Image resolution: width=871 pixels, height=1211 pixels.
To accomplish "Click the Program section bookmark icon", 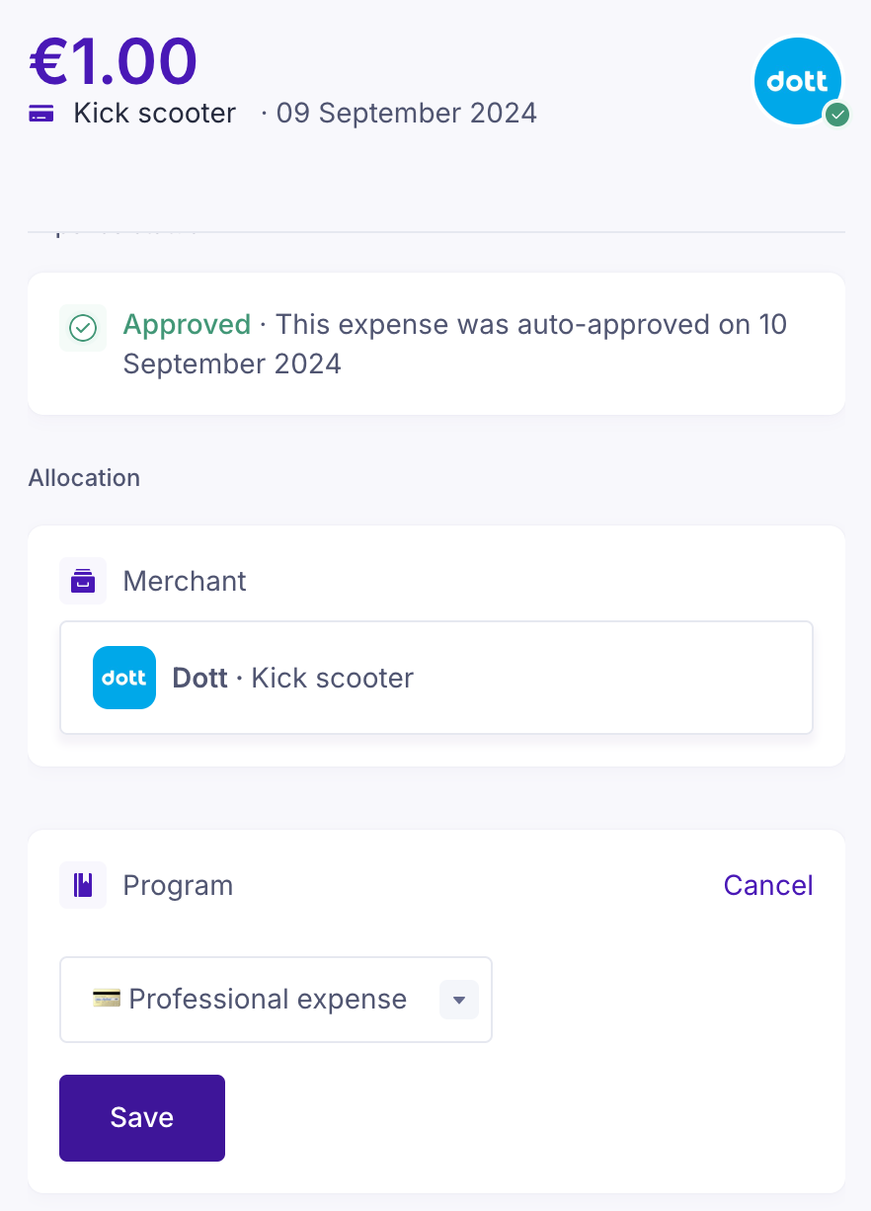I will point(83,885).
